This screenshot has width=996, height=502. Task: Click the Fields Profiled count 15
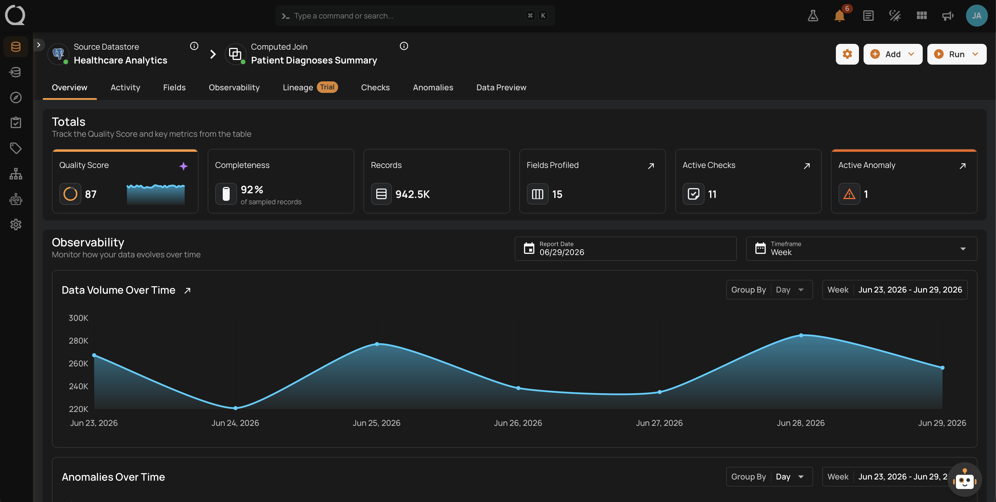557,194
